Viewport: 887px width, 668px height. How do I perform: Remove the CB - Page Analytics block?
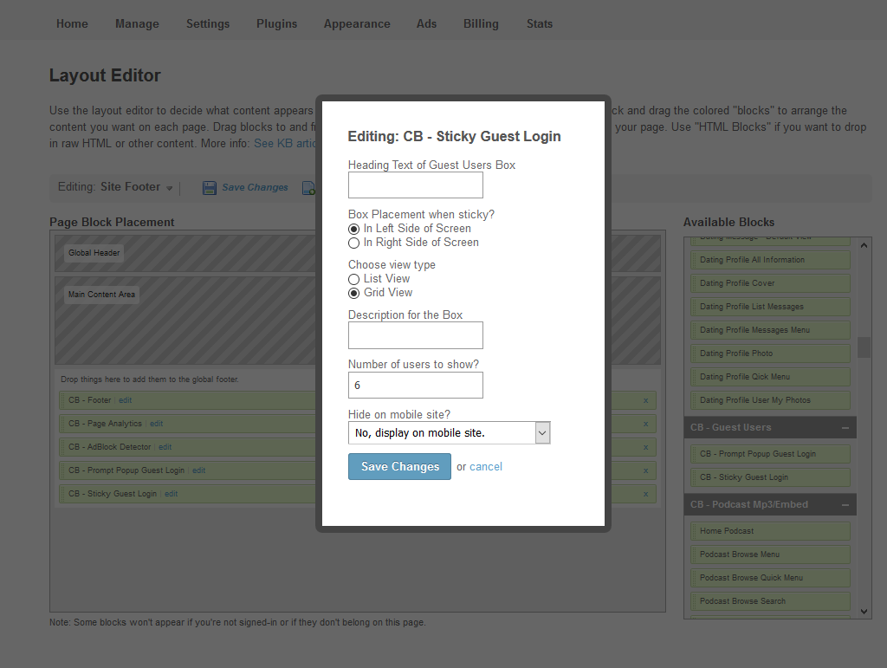pos(645,424)
